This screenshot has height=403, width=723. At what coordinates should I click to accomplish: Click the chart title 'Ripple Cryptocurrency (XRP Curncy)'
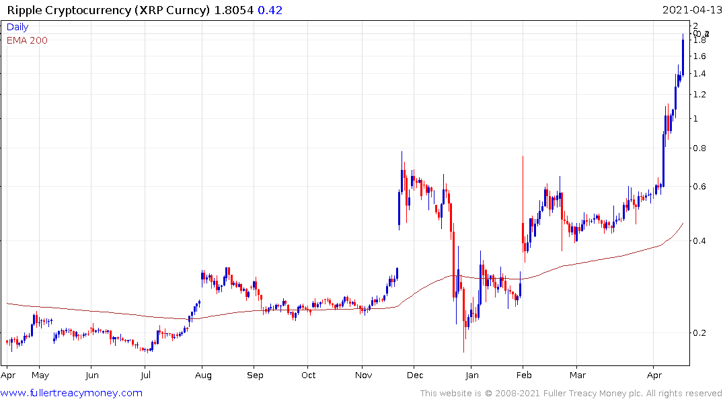pos(108,10)
